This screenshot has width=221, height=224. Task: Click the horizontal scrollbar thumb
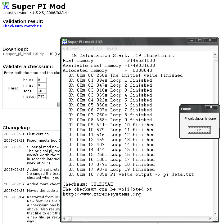point(69,218)
